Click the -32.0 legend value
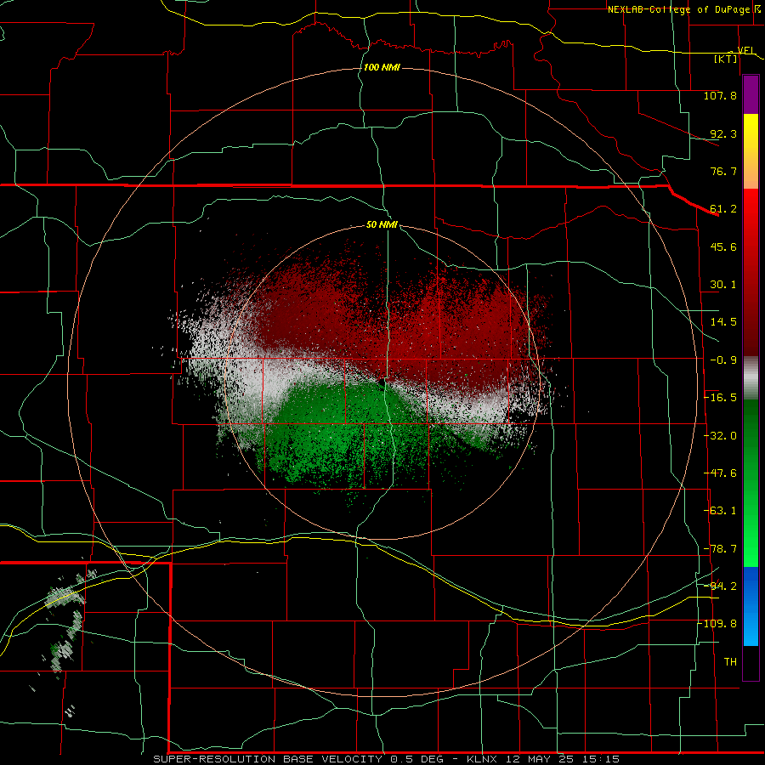 click(720, 436)
